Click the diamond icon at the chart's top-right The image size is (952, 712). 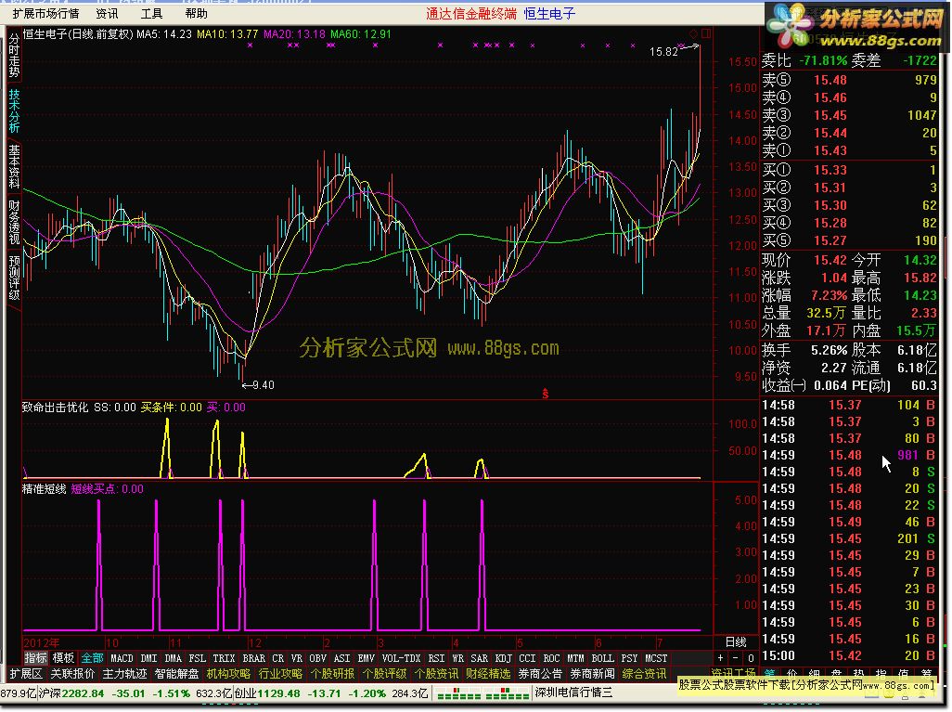pos(693,33)
